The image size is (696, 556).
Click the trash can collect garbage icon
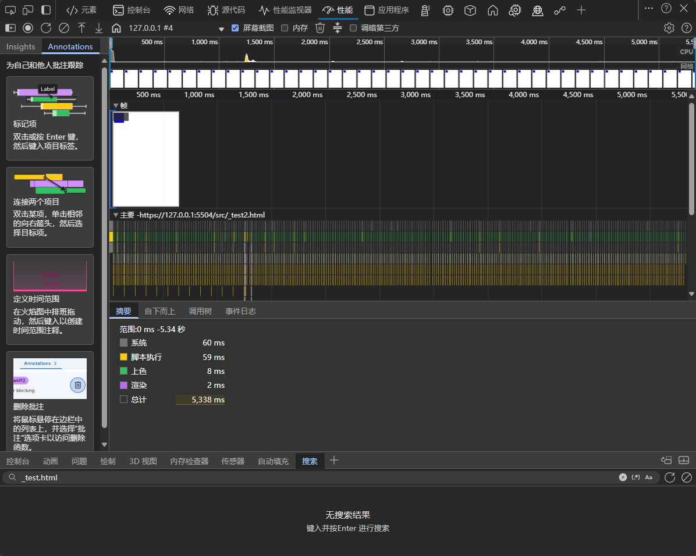tap(320, 28)
